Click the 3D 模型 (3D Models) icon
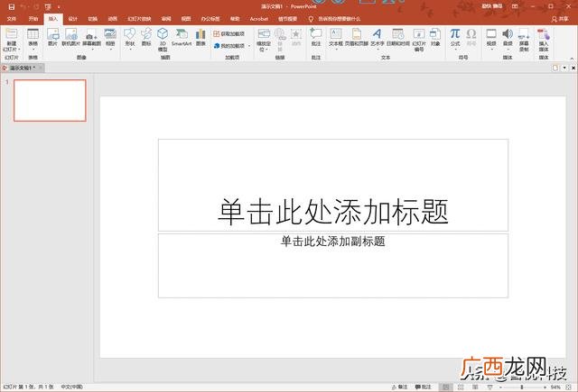Screen dimensions: 578x392 coord(163,40)
